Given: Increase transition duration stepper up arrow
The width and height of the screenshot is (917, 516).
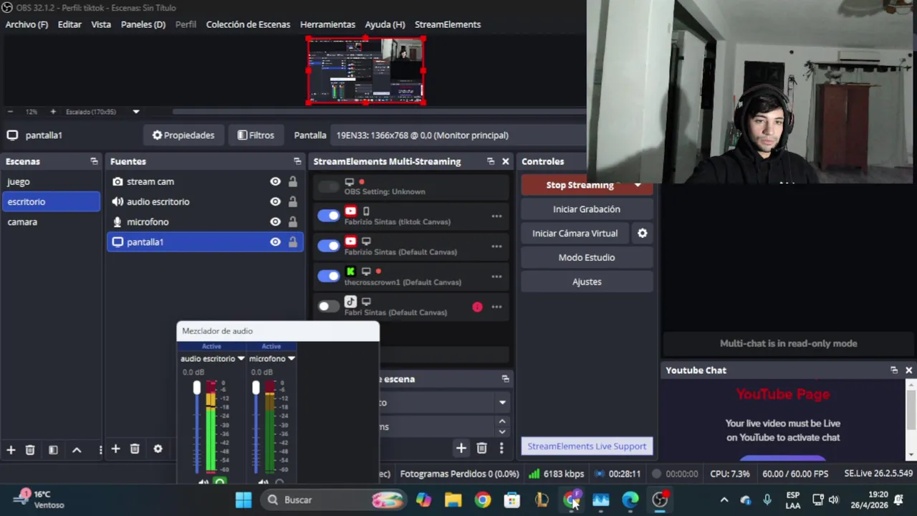Looking at the screenshot, I should 501,421.
